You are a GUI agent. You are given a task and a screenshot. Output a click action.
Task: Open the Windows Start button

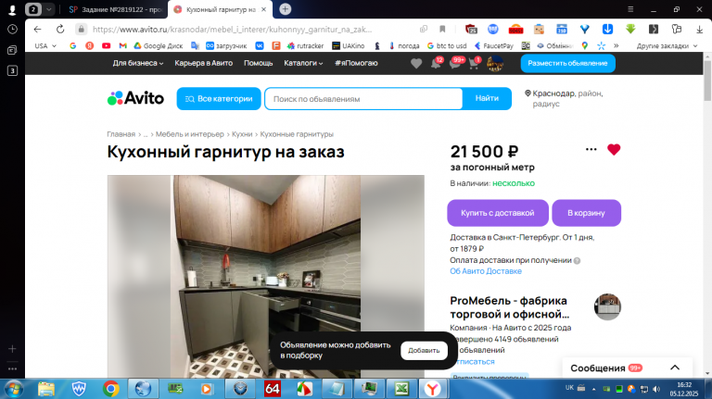pyautogui.click(x=13, y=389)
